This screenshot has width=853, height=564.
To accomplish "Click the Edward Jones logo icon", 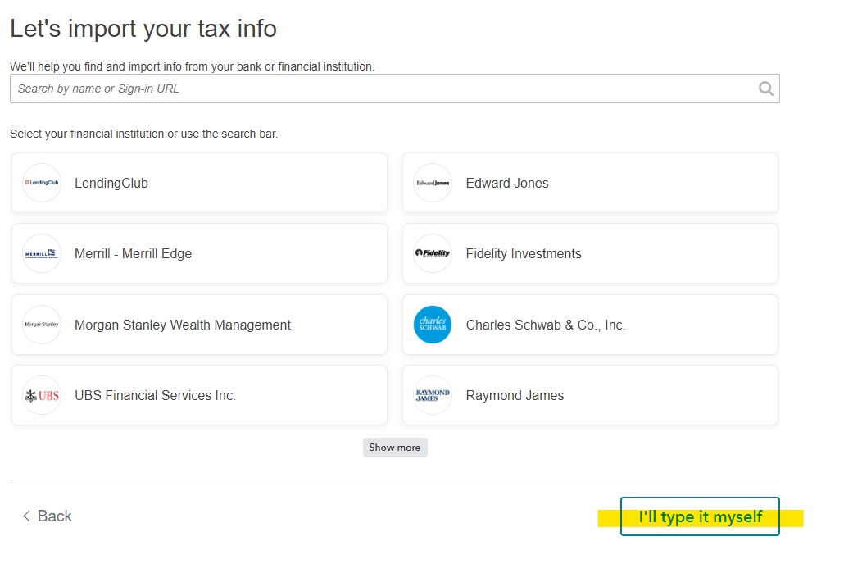I will tap(433, 183).
